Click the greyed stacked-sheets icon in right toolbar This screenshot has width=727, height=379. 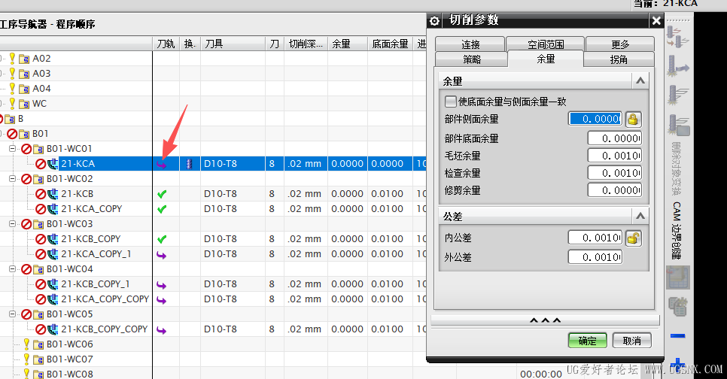pos(678,306)
